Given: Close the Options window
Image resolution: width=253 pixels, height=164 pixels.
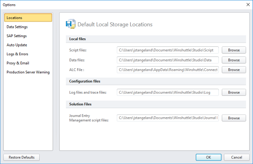Looking at the screenshot, I should click(248, 5).
